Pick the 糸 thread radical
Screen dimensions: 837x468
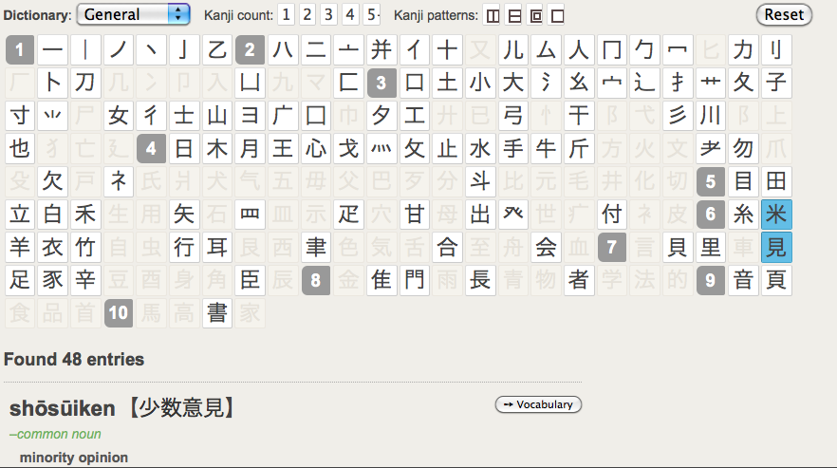(x=744, y=215)
